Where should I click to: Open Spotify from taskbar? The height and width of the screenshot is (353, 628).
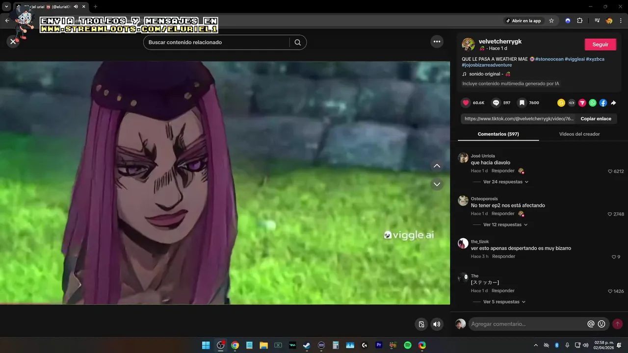coord(407,345)
